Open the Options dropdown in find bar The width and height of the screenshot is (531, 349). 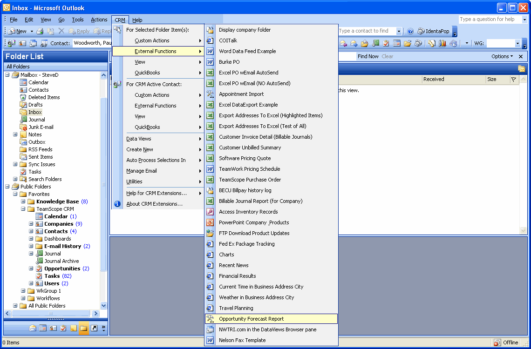point(502,56)
